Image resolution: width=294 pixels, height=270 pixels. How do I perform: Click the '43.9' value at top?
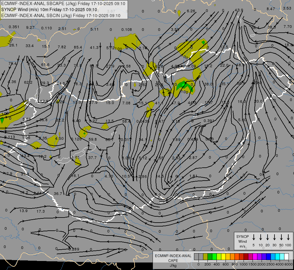click(239, 10)
